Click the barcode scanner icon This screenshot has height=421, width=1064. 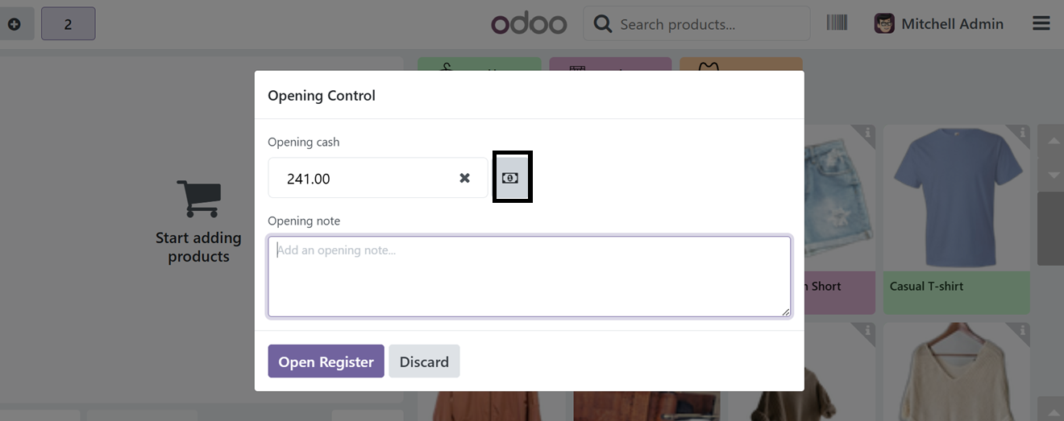point(837,23)
